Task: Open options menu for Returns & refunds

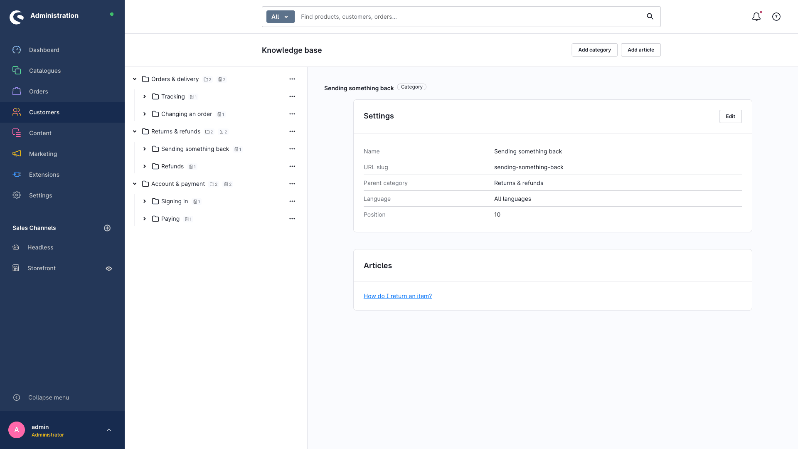Action: (x=292, y=131)
